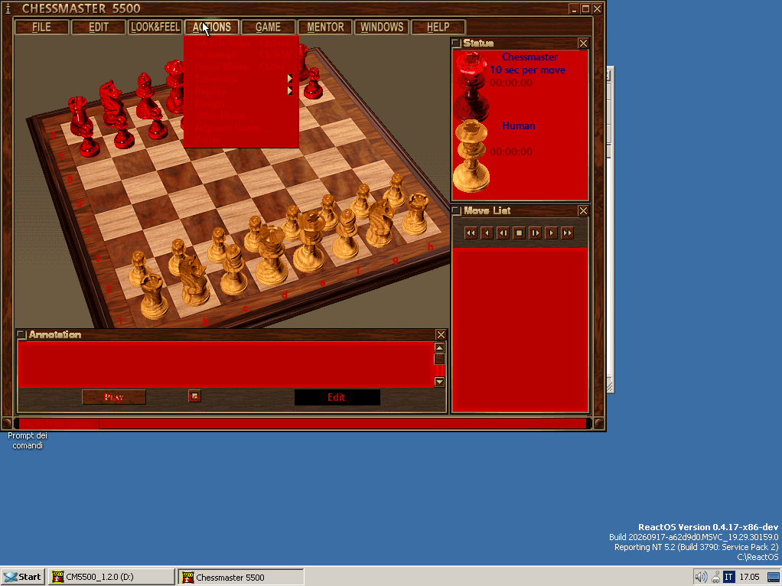Toggle the Status panel corner checkbox

(x=456, y=43)
